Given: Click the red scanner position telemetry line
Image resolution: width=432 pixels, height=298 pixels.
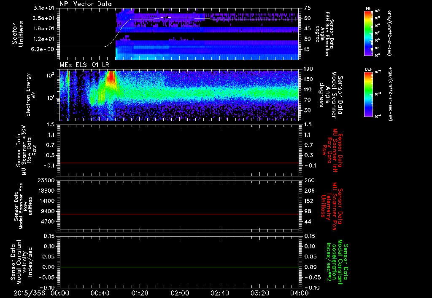Looking at the screenshot, I should pos(179,214).
